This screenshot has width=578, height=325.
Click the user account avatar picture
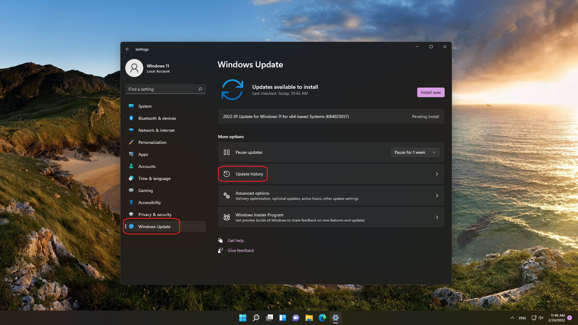coord(134,68)
